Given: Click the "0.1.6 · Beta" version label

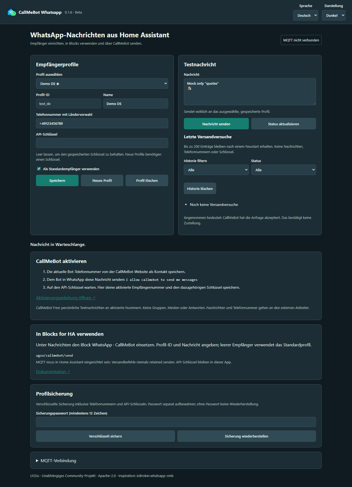Looking at the screenshot, I should 73,12.
